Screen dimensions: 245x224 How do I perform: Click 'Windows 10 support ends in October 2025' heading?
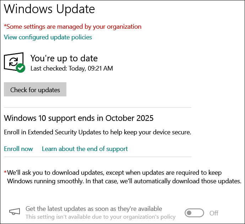tap(79, 118)
